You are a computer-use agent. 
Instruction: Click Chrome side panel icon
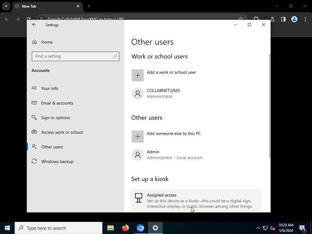[283, 19]
